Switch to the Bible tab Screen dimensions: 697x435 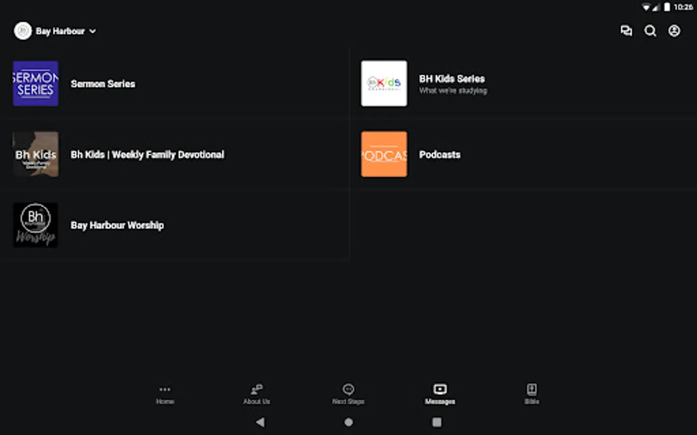coord(531,394)
